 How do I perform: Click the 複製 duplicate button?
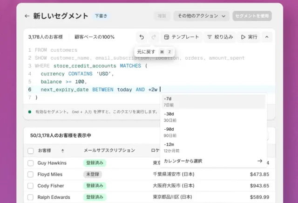[162, 16]
